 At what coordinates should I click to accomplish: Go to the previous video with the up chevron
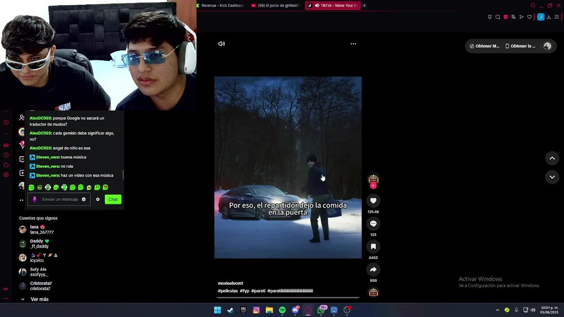point(552,158)
